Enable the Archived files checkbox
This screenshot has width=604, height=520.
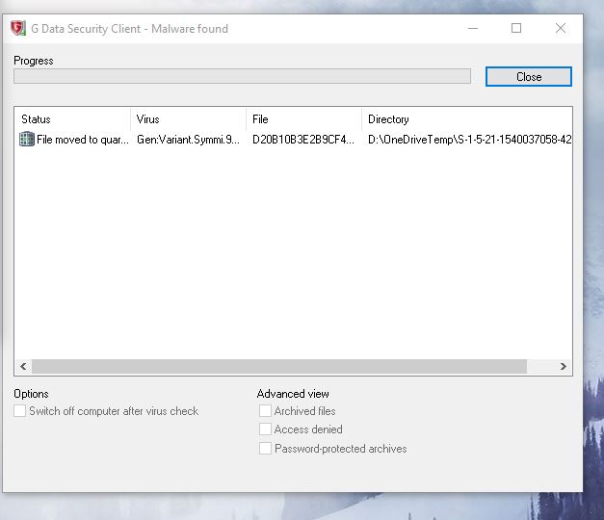(x=265, y=411)
